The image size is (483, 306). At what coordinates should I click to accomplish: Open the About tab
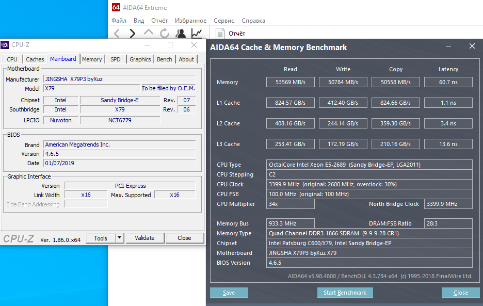(x=186, y=59)
